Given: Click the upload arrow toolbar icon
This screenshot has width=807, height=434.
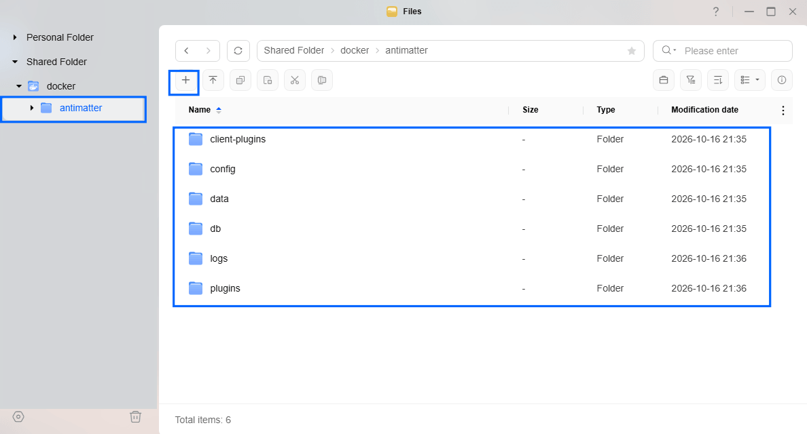Looking at the screenshot, I should (213, 80).
